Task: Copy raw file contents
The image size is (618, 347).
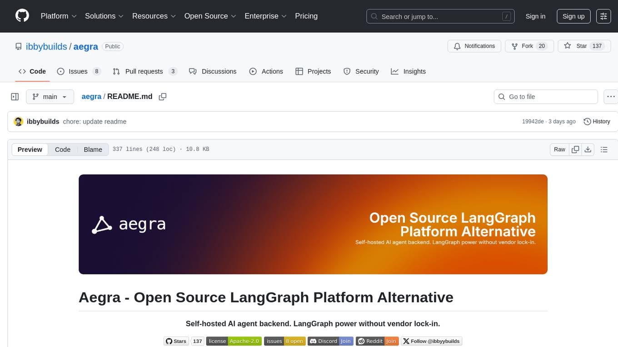Action: click(575, 149)
